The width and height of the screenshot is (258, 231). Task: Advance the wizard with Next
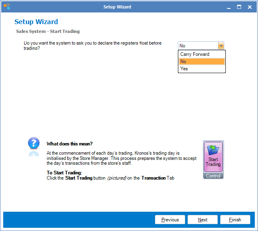click(x=203, y=220)
